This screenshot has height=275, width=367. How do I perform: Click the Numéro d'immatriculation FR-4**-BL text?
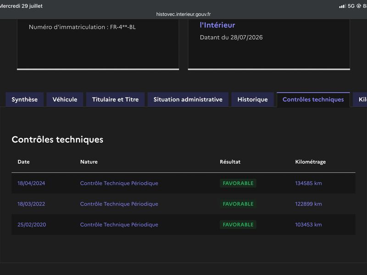pos(82,27)
